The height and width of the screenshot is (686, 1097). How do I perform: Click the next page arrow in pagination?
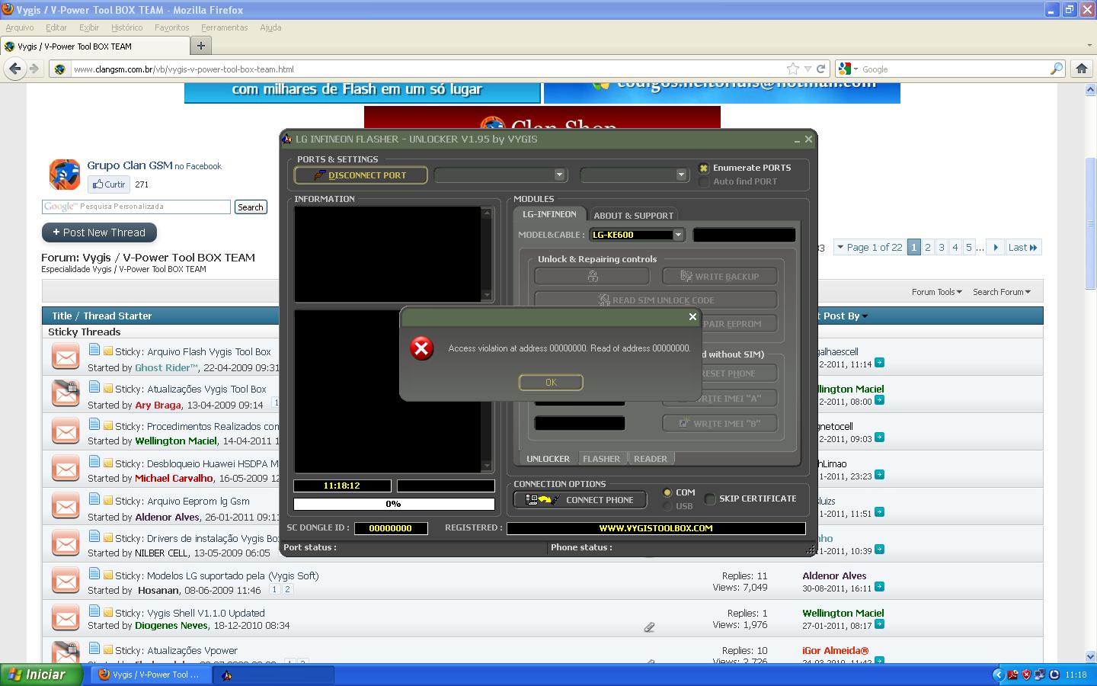coord(996,247)
